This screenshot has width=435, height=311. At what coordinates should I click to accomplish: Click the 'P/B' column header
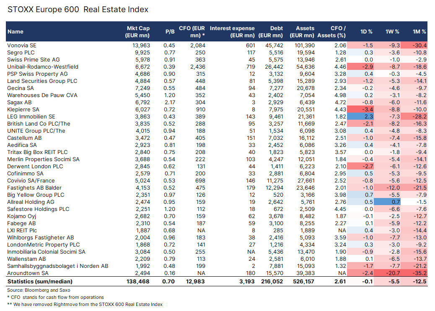(x=170, y=31)
